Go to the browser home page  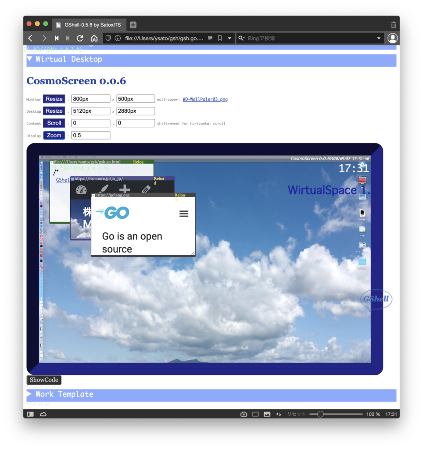94,38
